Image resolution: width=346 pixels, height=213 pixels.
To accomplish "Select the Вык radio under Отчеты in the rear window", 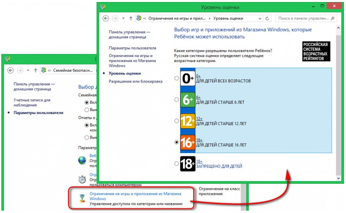I will pos(87,138).
